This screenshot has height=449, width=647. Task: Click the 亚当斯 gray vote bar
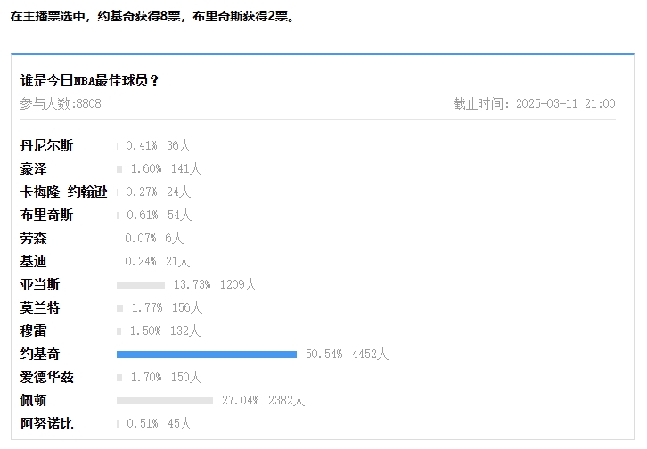tap(141, 285)
